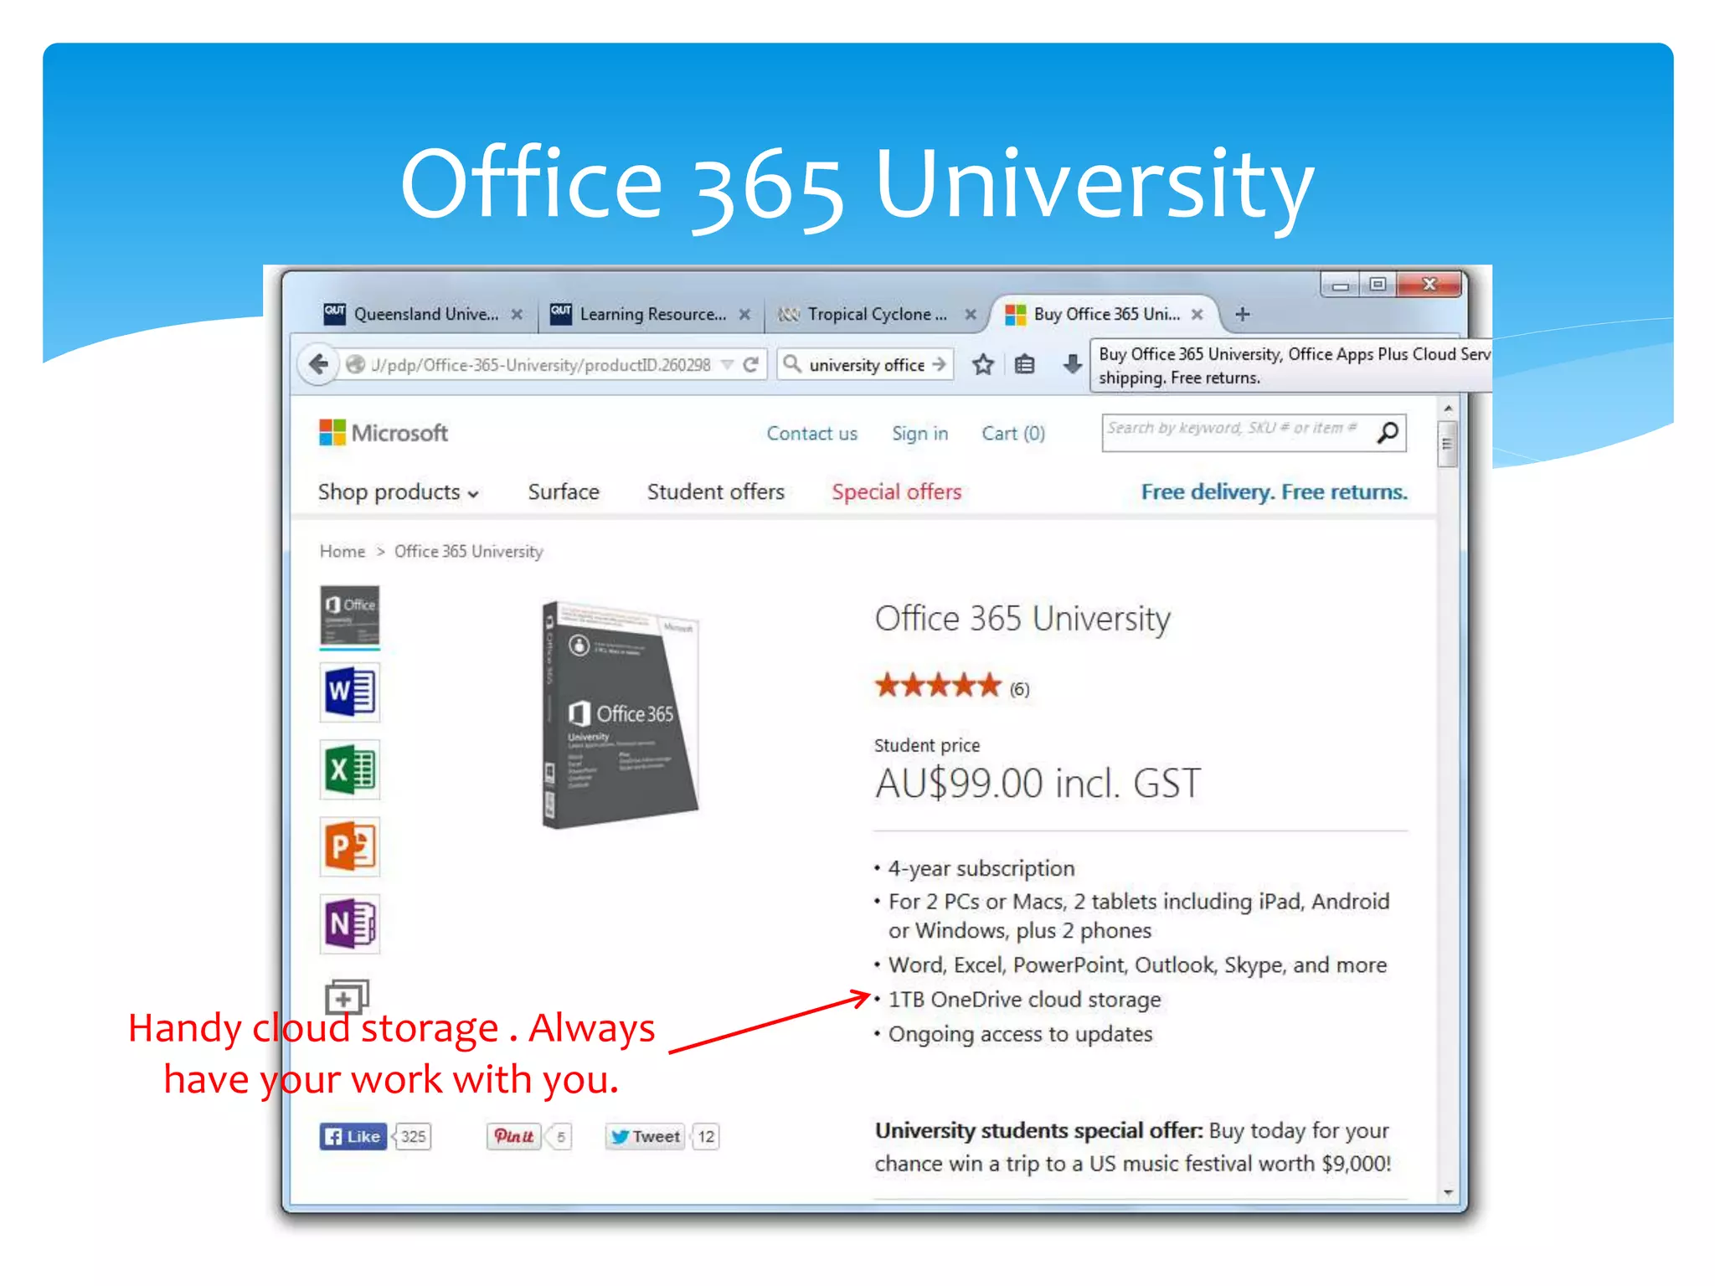
Task: Select the PowerPoint icon thumbnail
Action: click(350, 846)
